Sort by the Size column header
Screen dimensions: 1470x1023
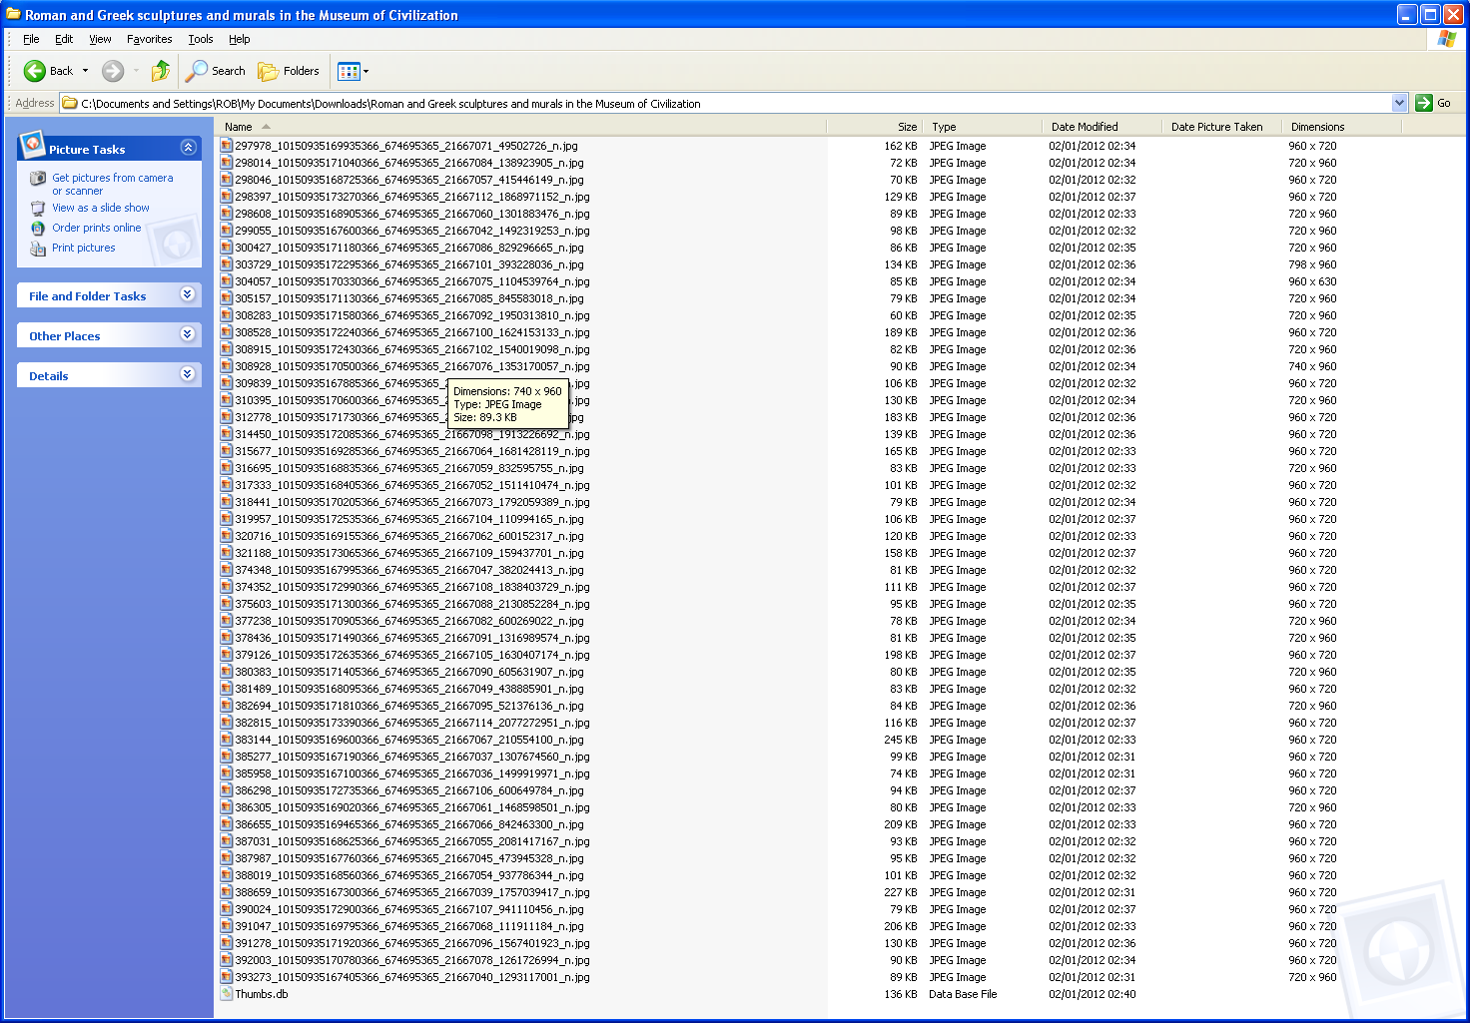click(874, 127)
